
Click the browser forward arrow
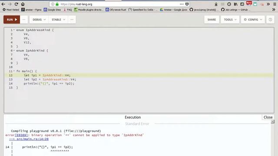(x=10, y=4)
